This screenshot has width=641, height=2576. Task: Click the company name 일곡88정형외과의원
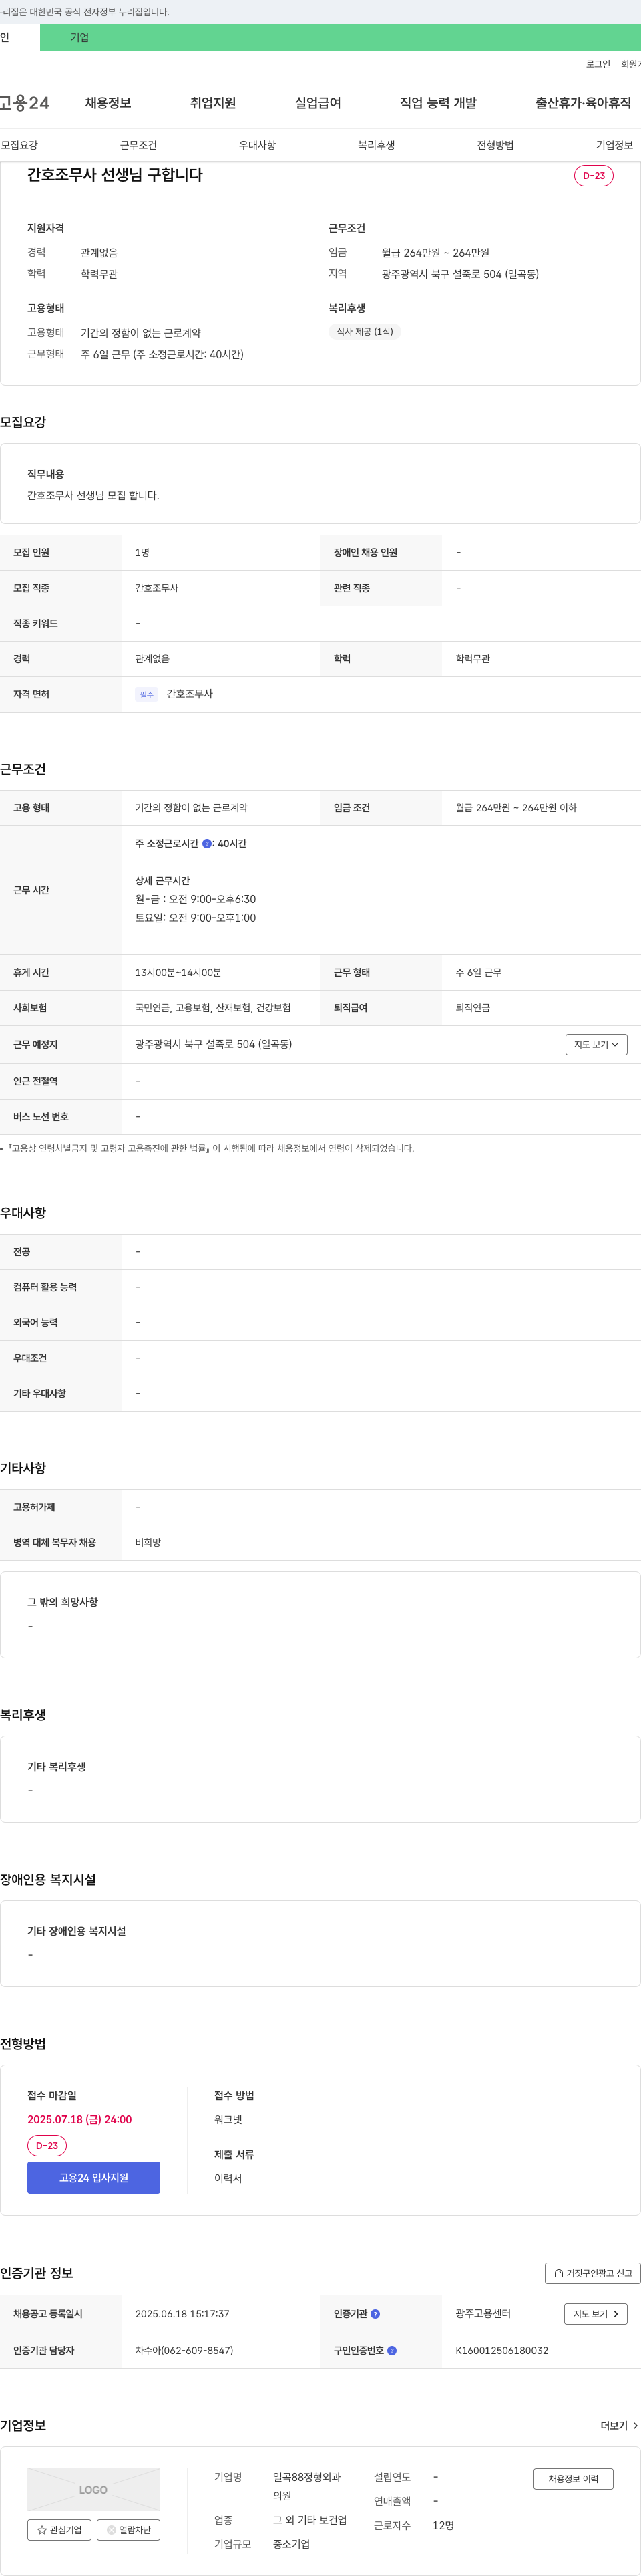click(x=306, y=2487)
